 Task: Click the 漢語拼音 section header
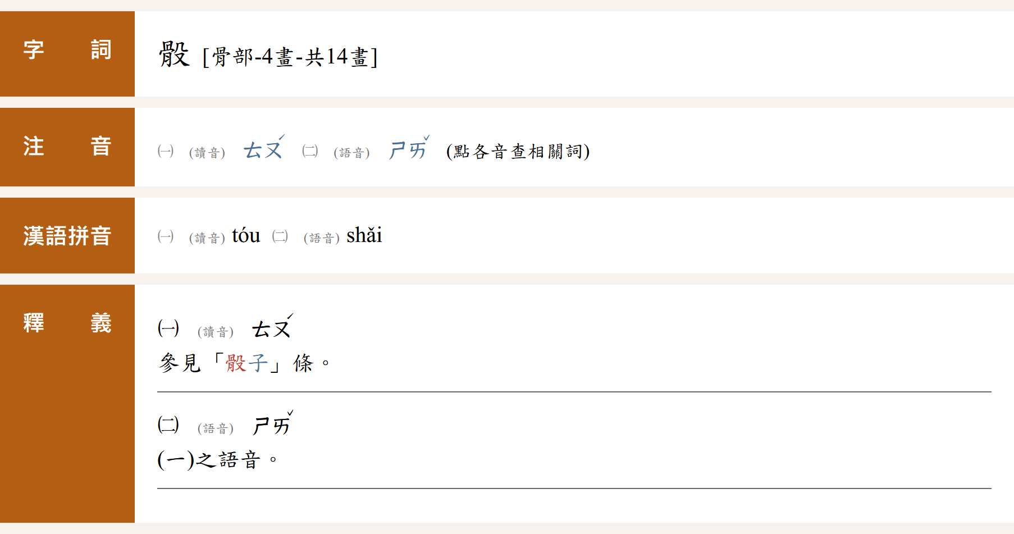pyautogui.click(x=67, y=236)
